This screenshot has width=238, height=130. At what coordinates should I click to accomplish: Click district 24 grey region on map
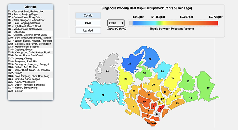coord(107,71)
